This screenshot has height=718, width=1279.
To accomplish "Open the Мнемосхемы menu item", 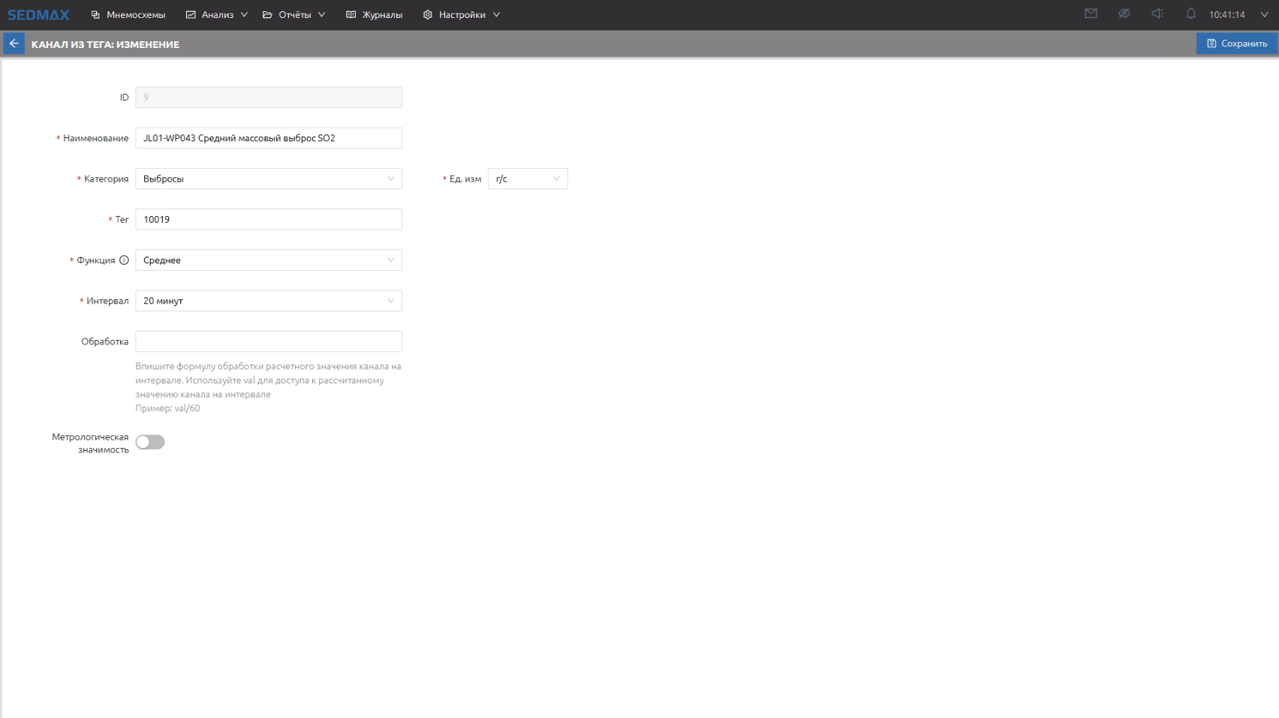I will (x=128, y=15).
